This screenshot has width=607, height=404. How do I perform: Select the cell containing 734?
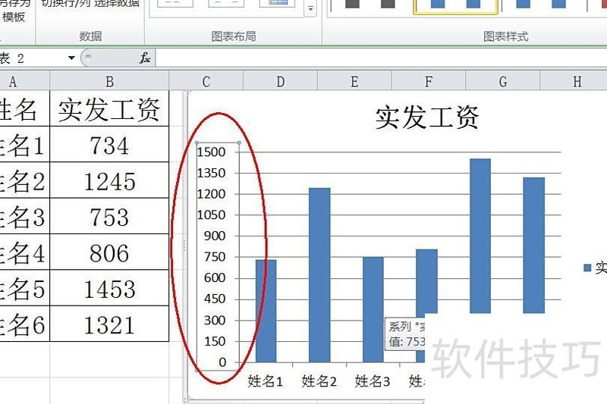point(109,144)
